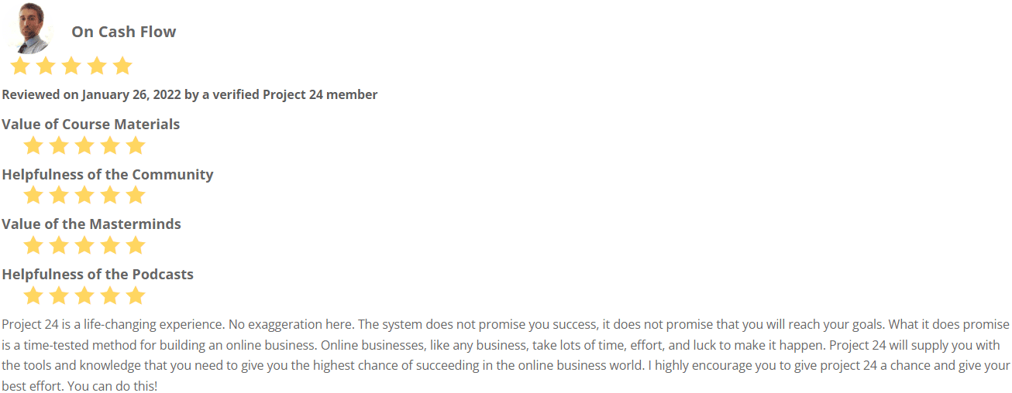Click fifth star under Helpfulness of the Podcasts
This screenshot has width=1012, height=393.
coord(136,296)
